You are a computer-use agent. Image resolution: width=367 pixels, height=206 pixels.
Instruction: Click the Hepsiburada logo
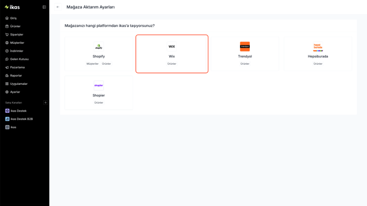[318, 47]
